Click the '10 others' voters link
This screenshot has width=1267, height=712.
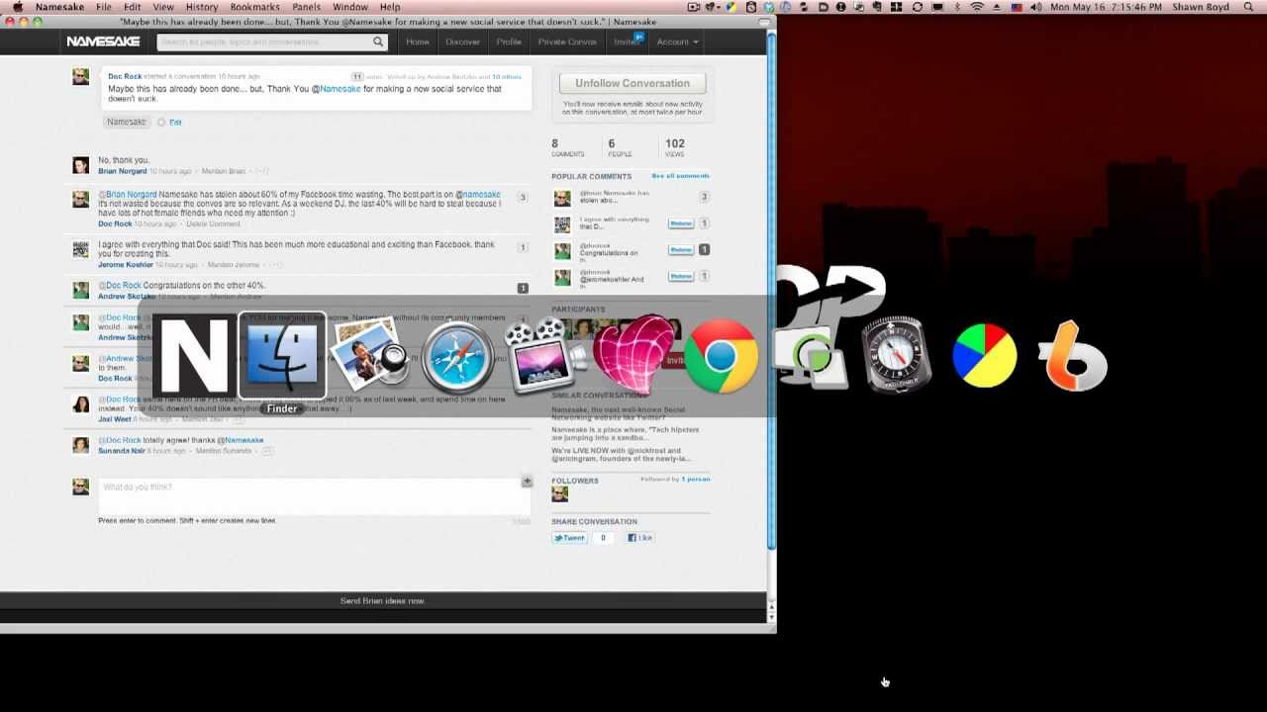[x=506, y=76]
